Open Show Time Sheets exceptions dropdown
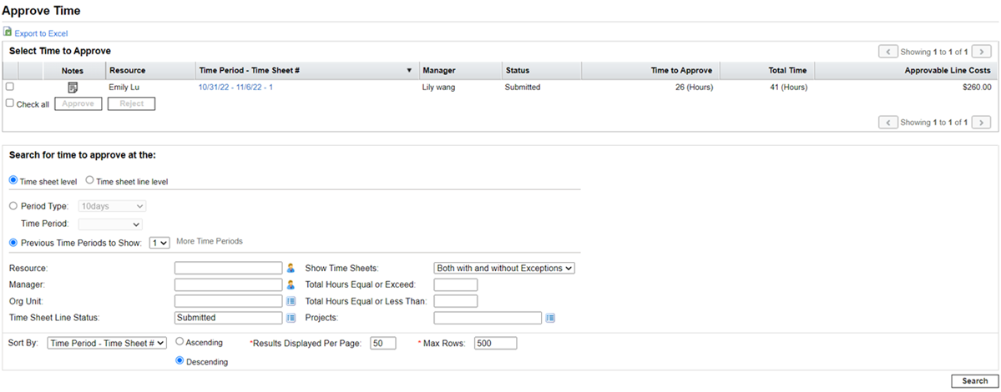The width and height of the screenshot is (1001, 392). [x=504, y=269]
